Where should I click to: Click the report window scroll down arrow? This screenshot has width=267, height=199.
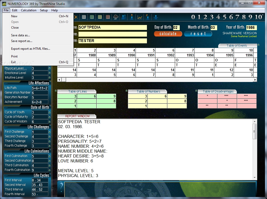(255, 178)
